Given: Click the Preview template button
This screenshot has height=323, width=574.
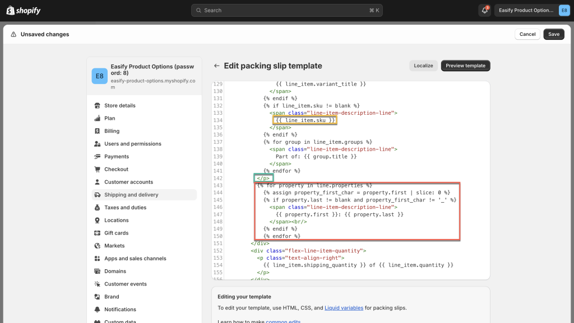Looking at the screenshot, I should point(465,65).
